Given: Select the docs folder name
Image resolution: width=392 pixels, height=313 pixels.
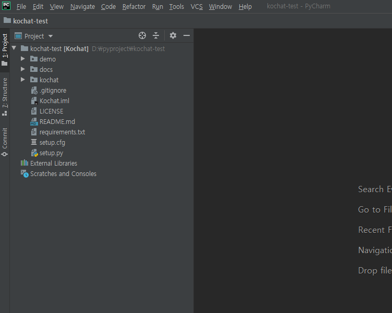Looking at the screenshot, I should click(46, 69).
